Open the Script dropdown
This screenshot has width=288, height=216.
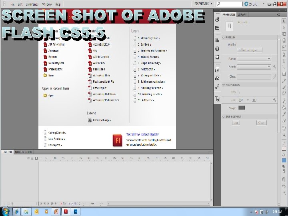click(x=254, y=67)
